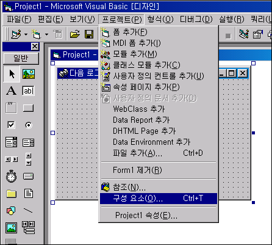This screenshot has height=245, width=272.
Task: Choose Form1 제거(R) menu entry
Action: click(159, 170)
